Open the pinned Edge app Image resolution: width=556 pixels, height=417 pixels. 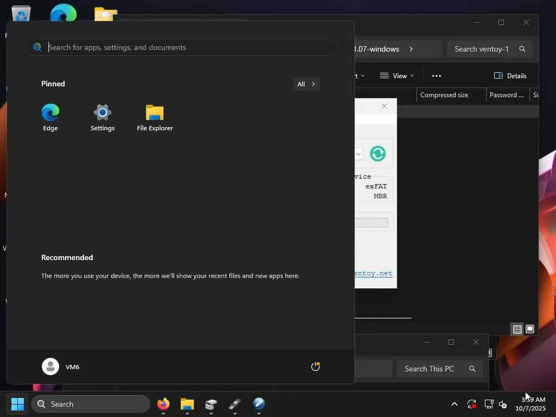click(50, 117)
